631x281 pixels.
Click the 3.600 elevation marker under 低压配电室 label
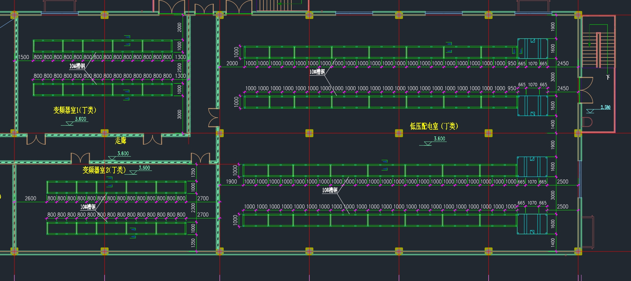(x=439, y=139)
